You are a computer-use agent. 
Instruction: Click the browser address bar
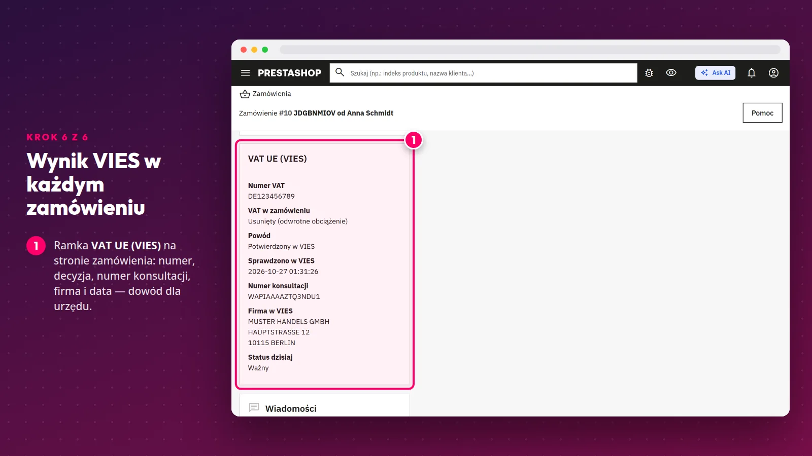(530, 50)
